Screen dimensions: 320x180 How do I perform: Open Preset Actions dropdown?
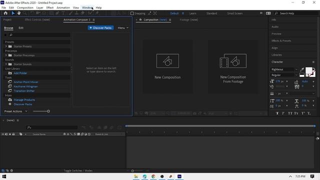pyautogui.click(x=15, y=111)
